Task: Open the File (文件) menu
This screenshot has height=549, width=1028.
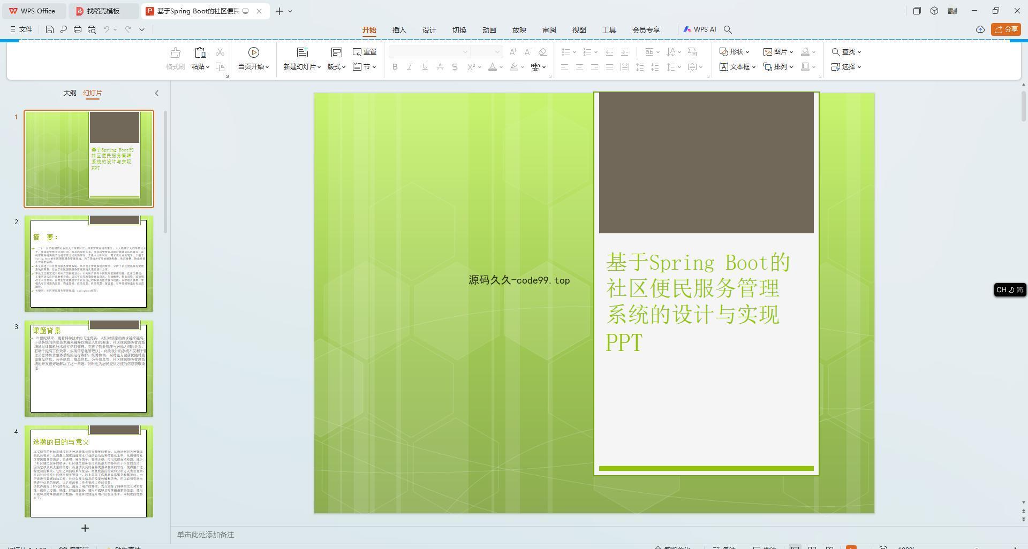Action: coord(21,29)
